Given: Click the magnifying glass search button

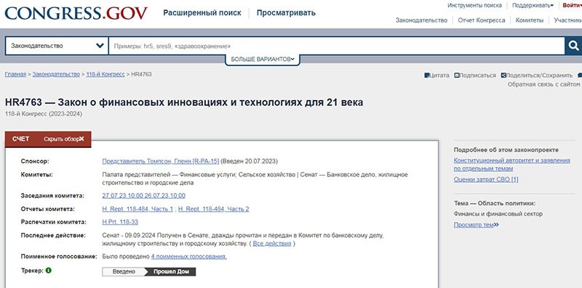Looking at the screenshot, I should [573, 46].
